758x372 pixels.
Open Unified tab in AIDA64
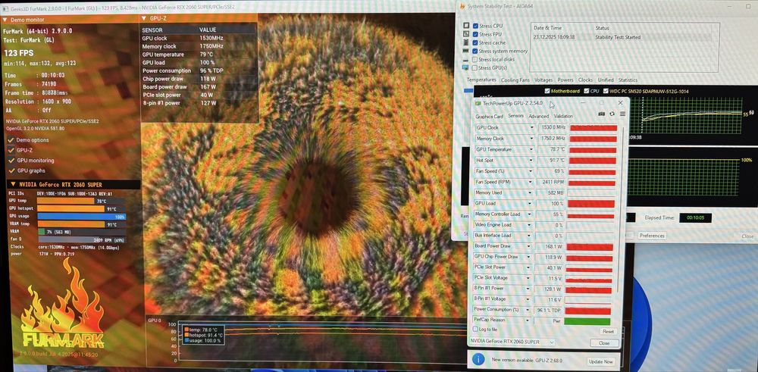pyautogui.click(x=605, y=80)
